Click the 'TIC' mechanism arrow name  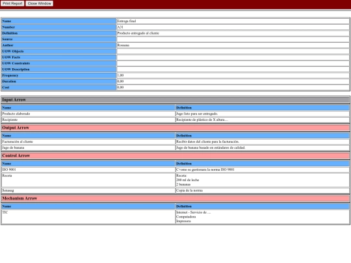5,212
